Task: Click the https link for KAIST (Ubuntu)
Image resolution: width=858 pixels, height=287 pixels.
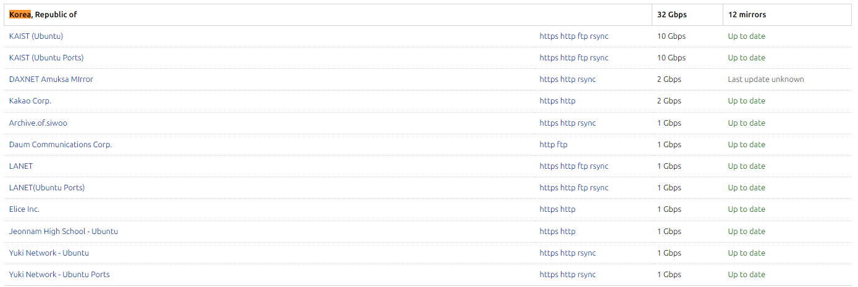Action: (549, 36)
